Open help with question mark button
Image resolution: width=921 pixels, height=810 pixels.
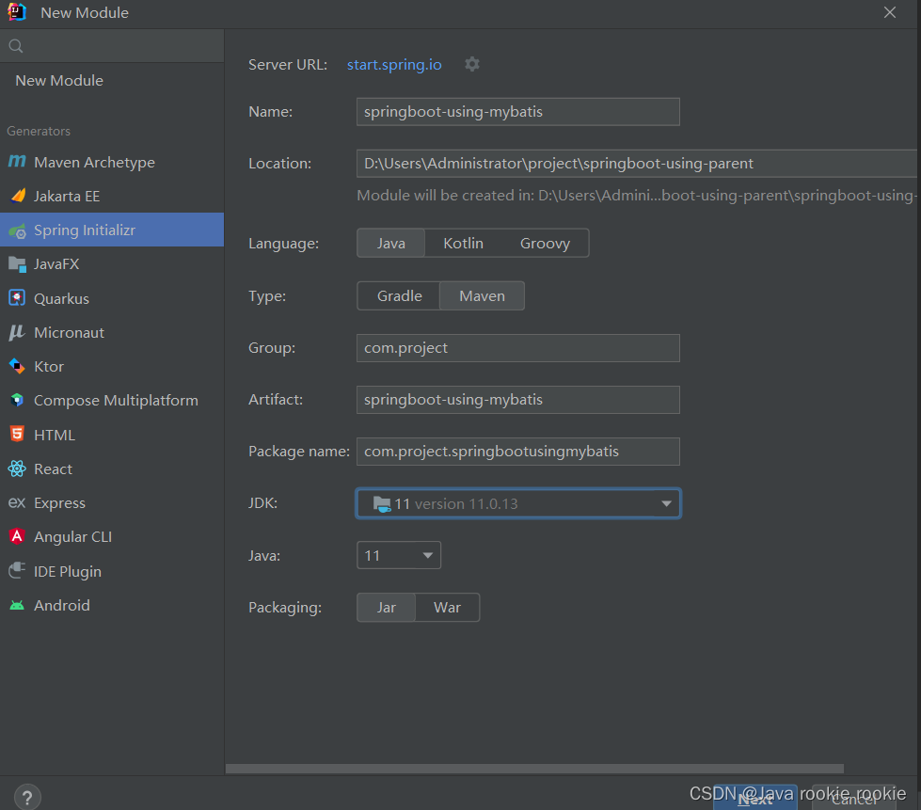(x=27, y=797)
